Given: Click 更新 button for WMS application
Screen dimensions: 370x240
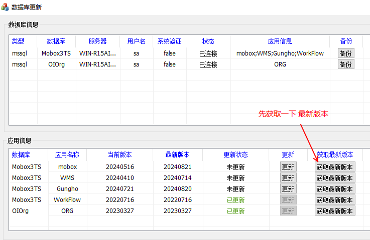Looking at the screenshot, I should [x=288, y=178].
